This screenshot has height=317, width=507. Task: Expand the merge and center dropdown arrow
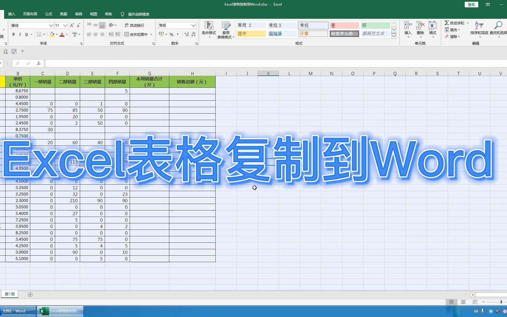(151, 34)
